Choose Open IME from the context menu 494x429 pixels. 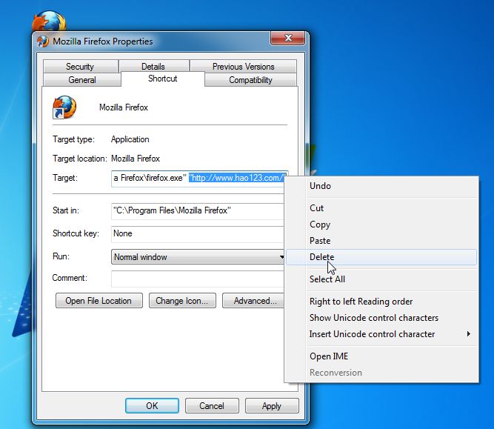pyautogui.click(x=381, y=356)
